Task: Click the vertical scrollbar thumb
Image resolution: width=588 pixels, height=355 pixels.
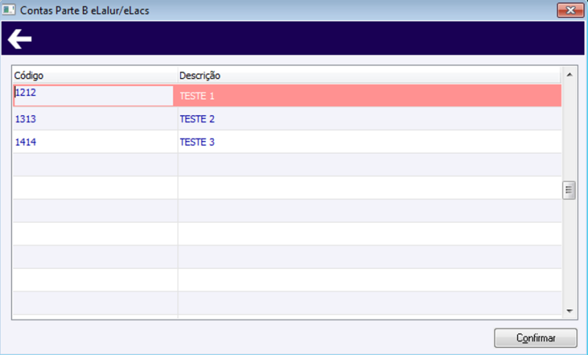Action: (x=569, y=190)
